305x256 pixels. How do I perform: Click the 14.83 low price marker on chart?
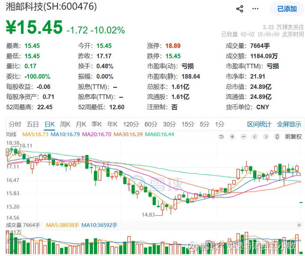tap(148, 215)
